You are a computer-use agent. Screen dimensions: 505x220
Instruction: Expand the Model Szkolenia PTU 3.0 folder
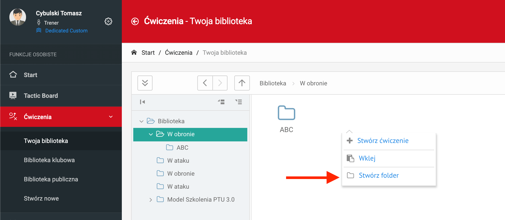pyautogui.click(x=151, y=200)
